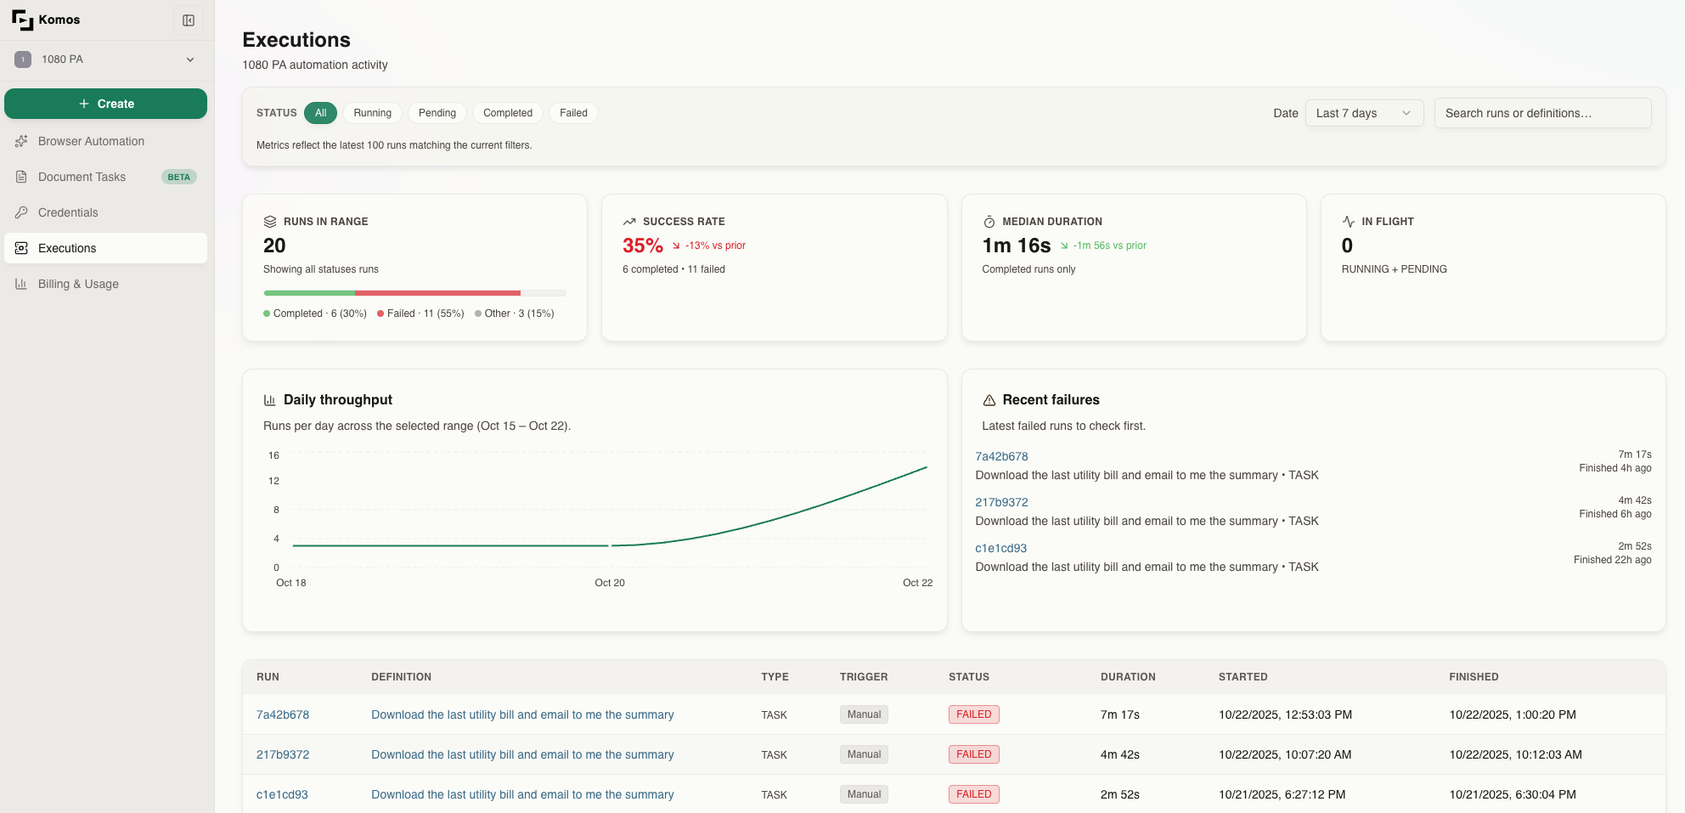Click the Recent failures warning icon
Viewport: 1685px width, 813px height.
pos(989,400)
